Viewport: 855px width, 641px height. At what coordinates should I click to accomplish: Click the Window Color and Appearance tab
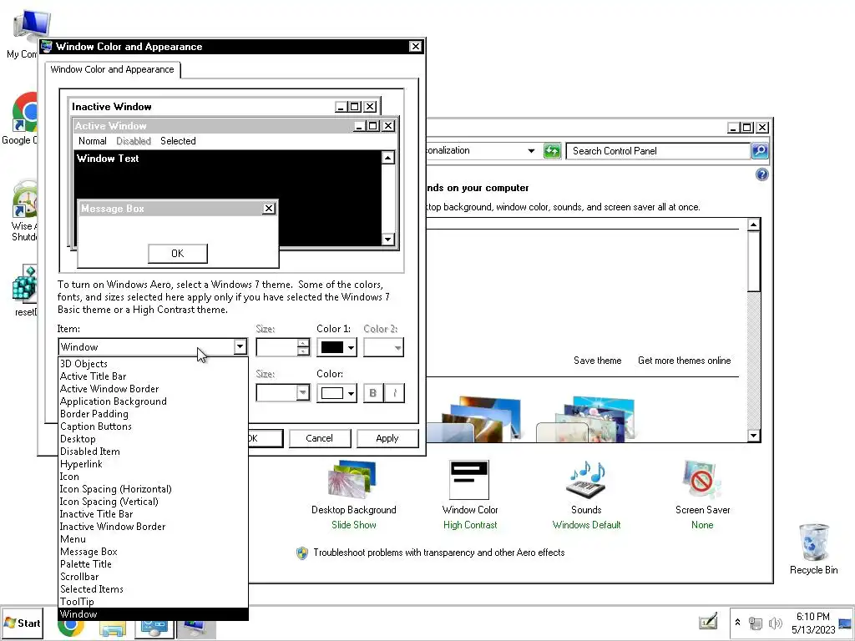(x=113, y=69)
